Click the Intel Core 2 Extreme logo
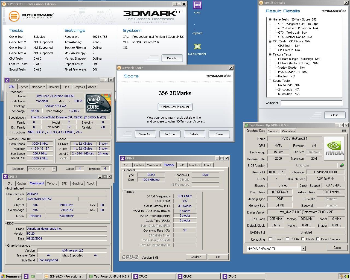This screenshot has height=280, width=350. coord(98,103)
